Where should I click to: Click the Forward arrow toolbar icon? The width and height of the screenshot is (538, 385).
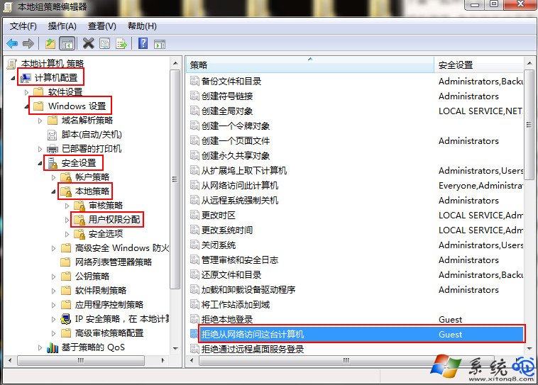point(28,43)
